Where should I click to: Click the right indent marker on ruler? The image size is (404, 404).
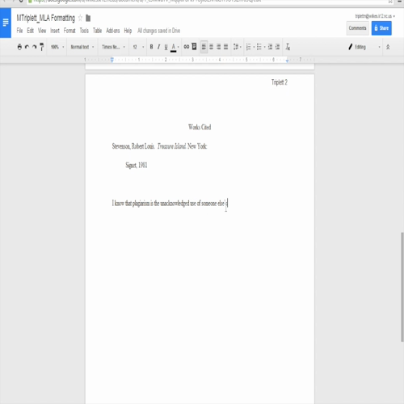click(287, 61)
